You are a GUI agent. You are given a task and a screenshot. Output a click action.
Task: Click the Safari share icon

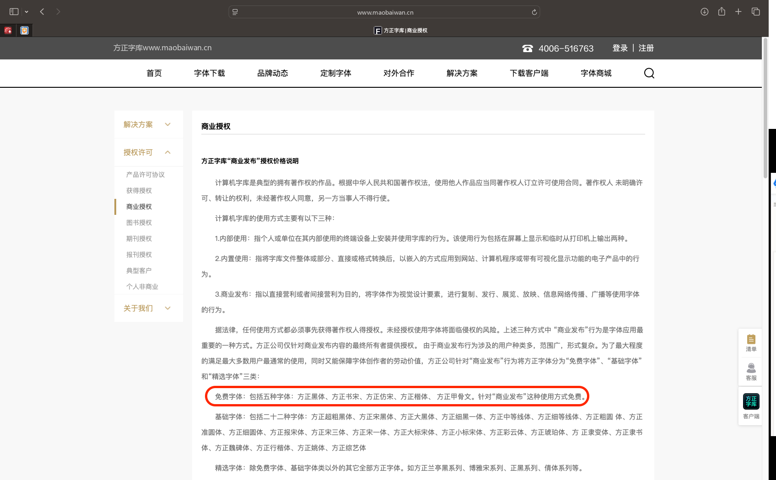coord(722,11)
